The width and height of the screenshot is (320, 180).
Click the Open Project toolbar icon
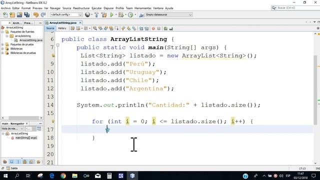(x=19, y=14)
